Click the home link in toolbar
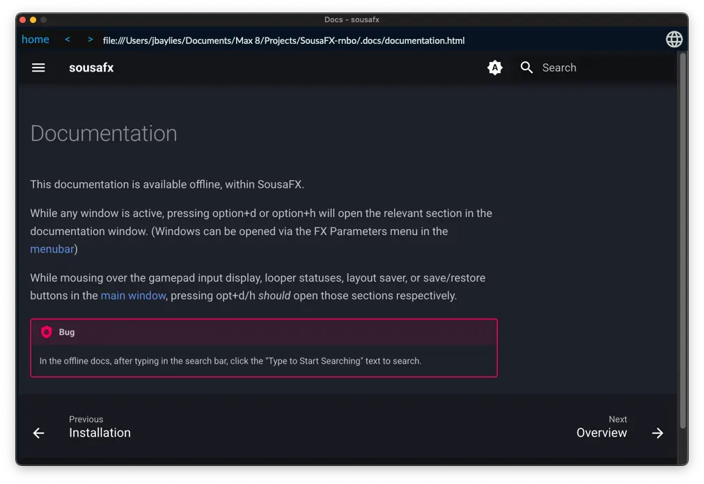Image resolution: width=704 pixels, height=484 pixels. [x=36, y=40]
